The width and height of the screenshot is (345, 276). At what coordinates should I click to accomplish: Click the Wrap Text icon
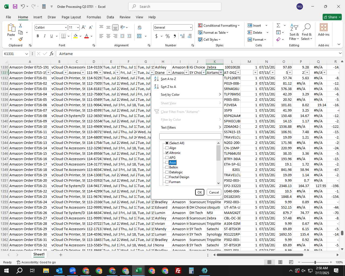click(x=140, y=27)
